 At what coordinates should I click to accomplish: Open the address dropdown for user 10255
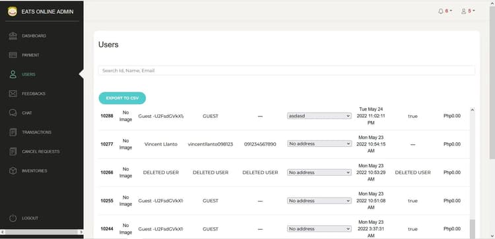(x=319, y=201)
